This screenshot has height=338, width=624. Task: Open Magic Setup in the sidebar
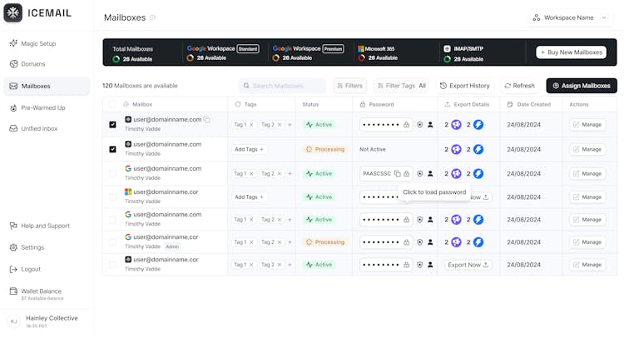[38, 43]
